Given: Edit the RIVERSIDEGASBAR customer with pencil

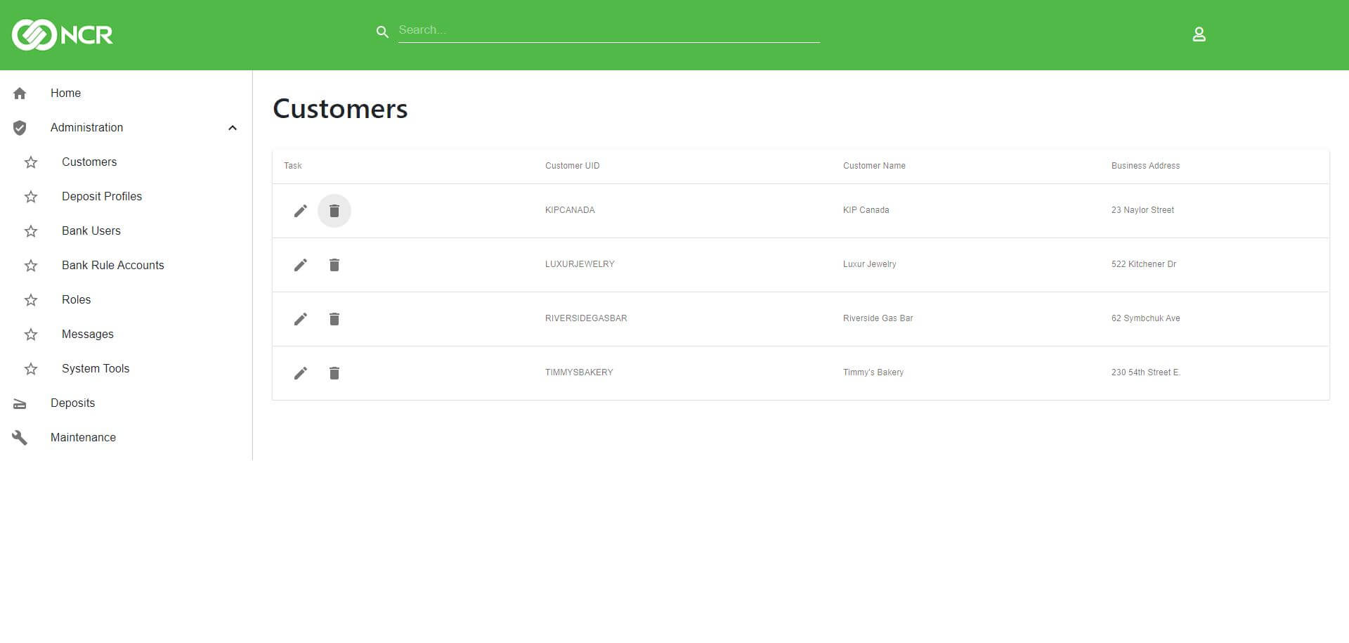Looking at the screenshot, I should pyautogui.click(x=301, y=319).
